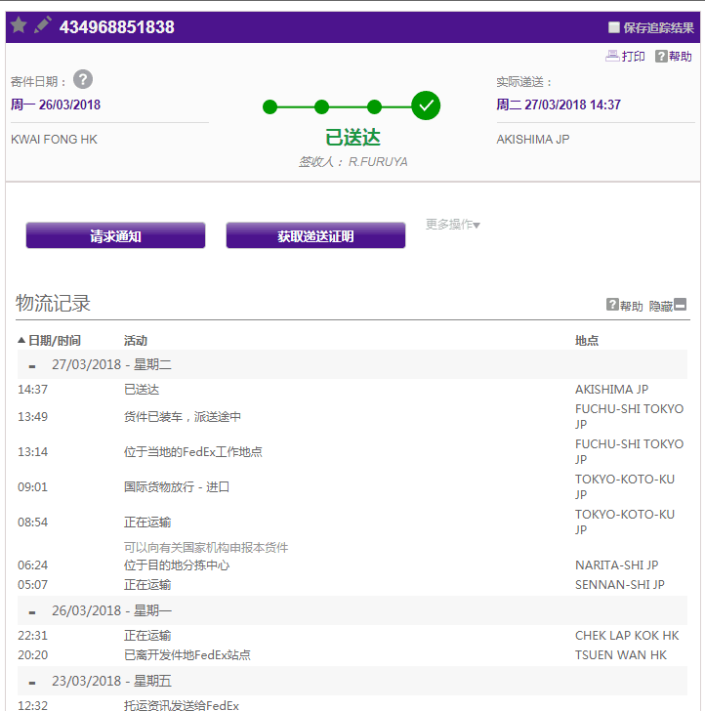Click the 货件已装车，派送途中 entry
The image size is (705, 711).
pyautogui.click(x=183, y=417)
